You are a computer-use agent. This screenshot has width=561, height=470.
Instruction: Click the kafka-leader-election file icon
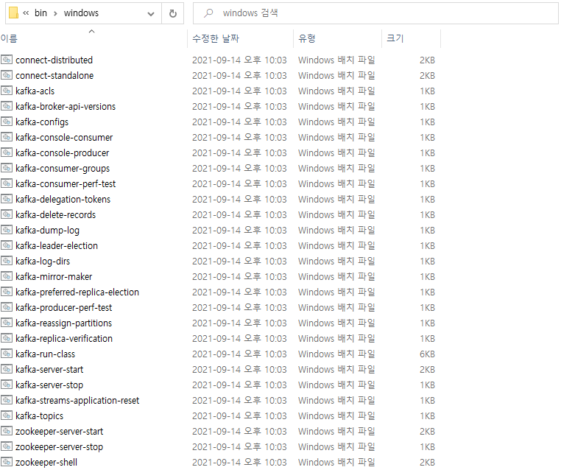[7, 245]
